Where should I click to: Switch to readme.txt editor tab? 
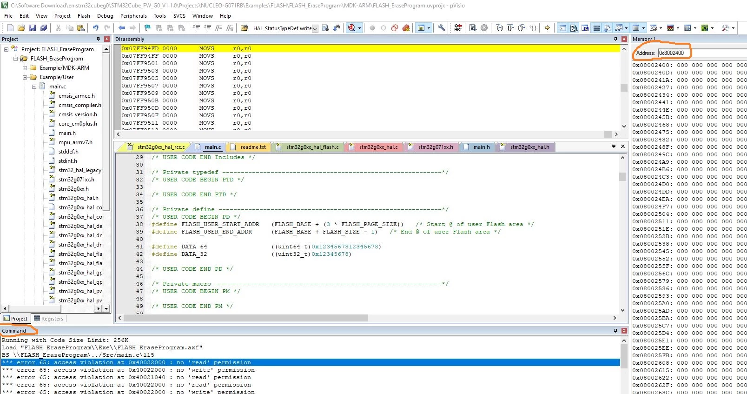pyautogui.click(x=250, y=147)
